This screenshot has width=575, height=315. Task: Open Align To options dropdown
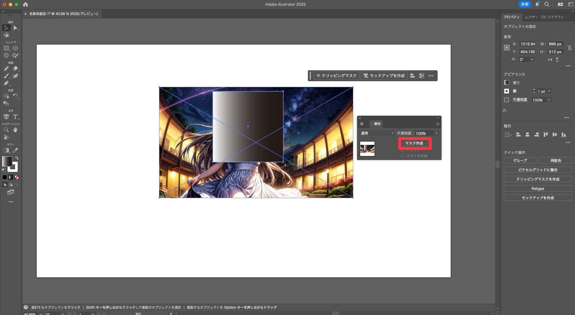[x=508, y=135]
